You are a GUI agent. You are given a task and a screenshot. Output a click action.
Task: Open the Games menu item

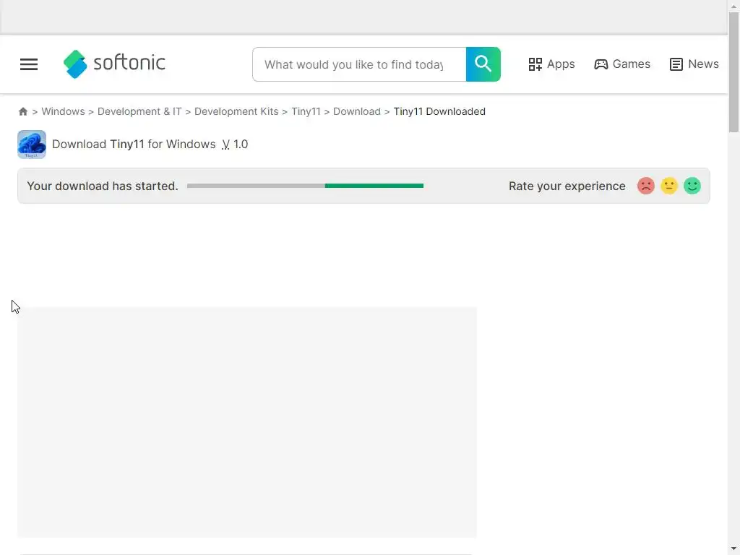pyautogui.click(x=622, y=64)
